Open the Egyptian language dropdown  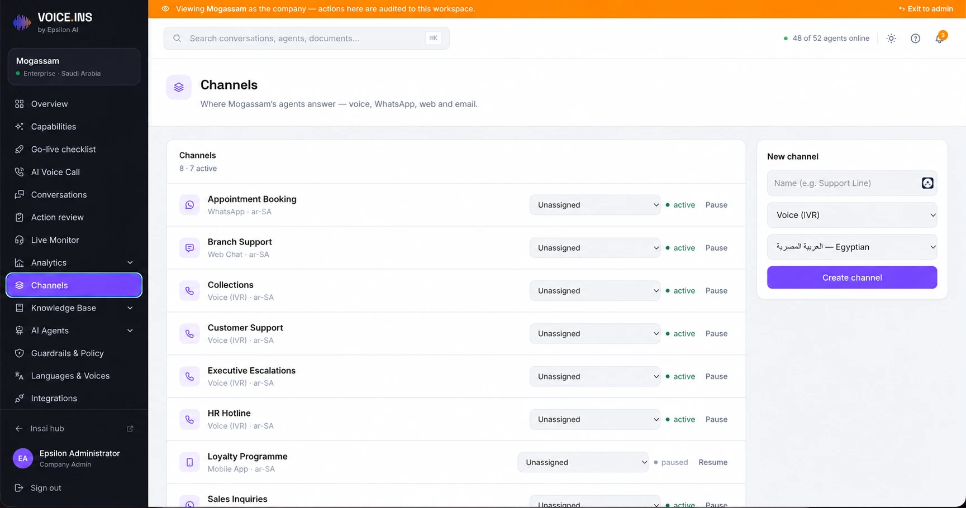pos(852,247)
